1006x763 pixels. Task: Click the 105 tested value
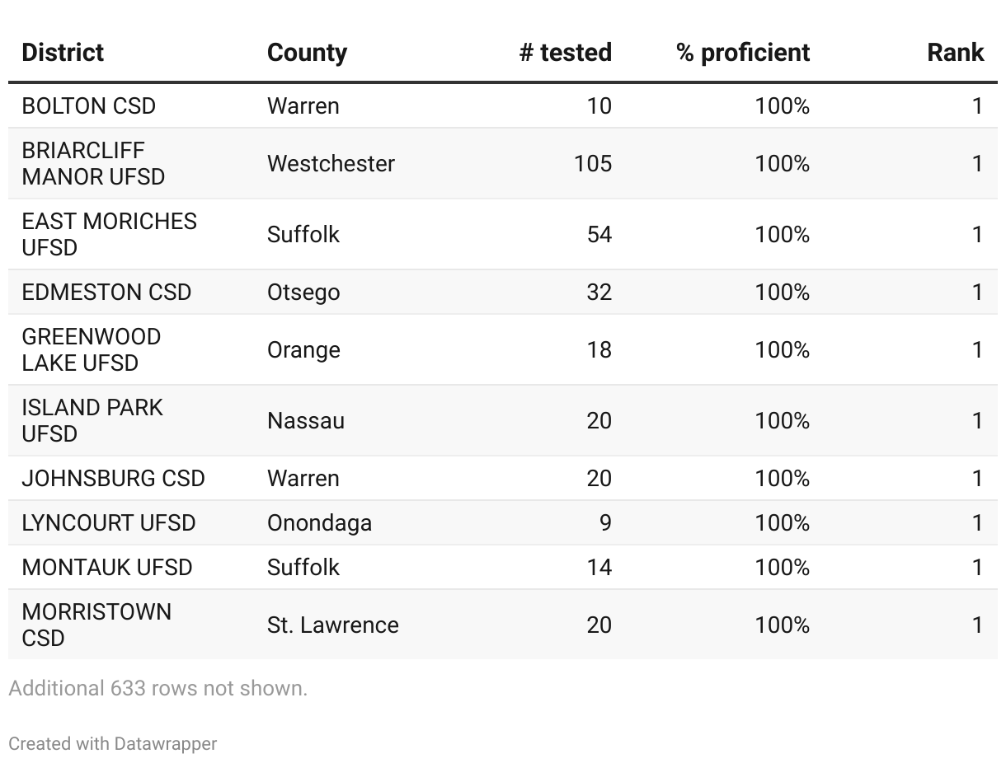593,163
